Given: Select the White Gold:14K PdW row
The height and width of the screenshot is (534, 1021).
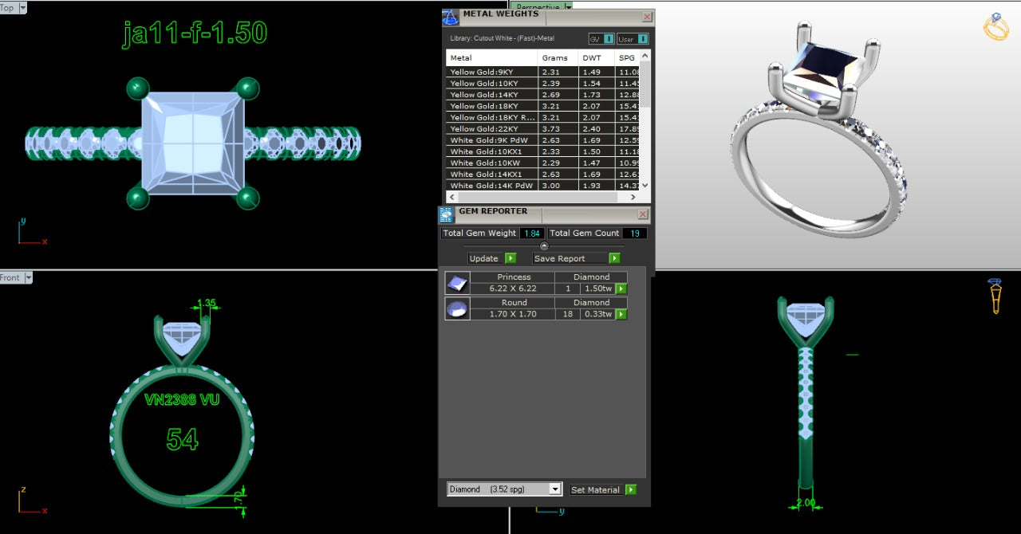Looking at the screenshot, I should pos(543,186).
